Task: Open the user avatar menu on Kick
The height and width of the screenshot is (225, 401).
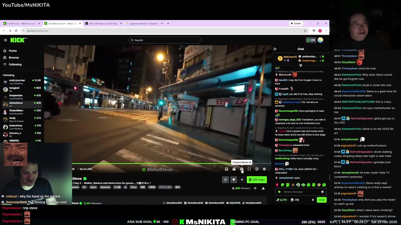Action: point(320,40)
